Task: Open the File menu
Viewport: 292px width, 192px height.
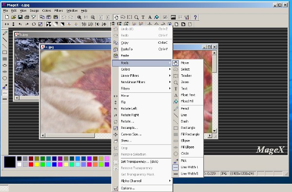Action: (5, 11)
